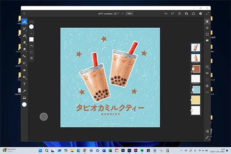Open the more layer actions ellipsis
Screen dimensions: 231x154
point(207,92)
